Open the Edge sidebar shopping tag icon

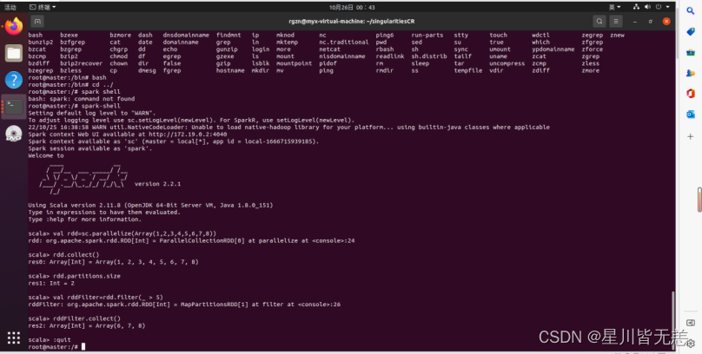coord(691,32)
